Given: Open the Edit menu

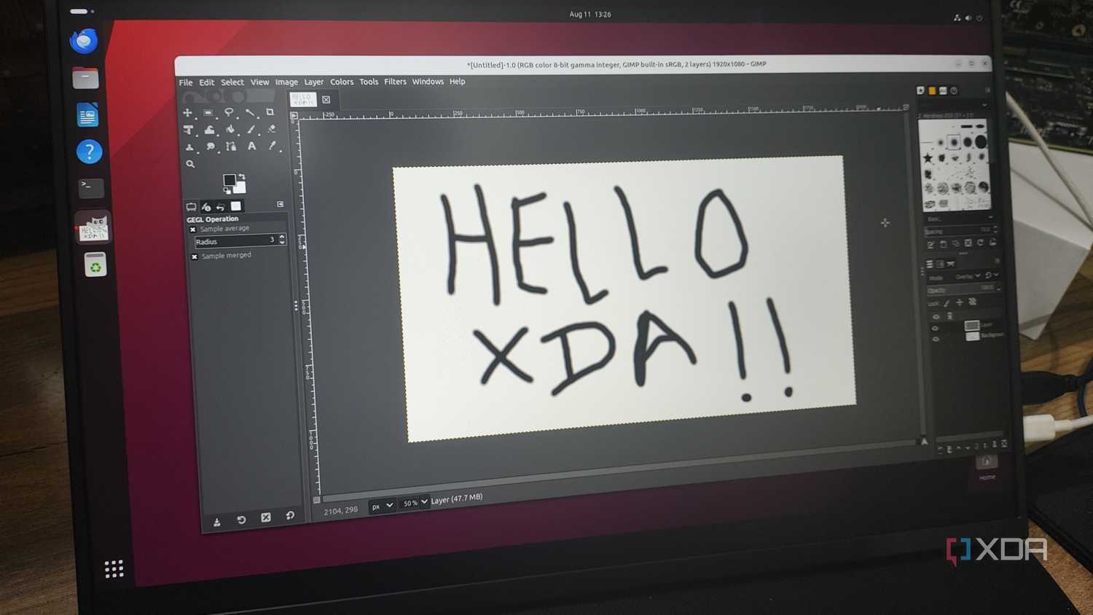Looking at the screenshot, I should click(x=207, y=82).
